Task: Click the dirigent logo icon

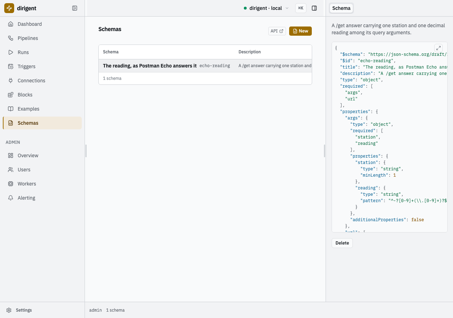Action: pyautogui.click(x=9, y=8)
